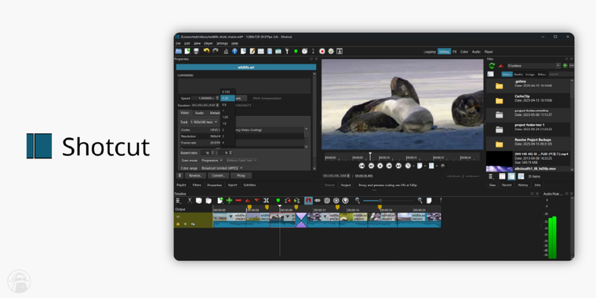Screen dimensions: 596x298
Task: Redo with the gray arrow icon
Action: (216, 51)
